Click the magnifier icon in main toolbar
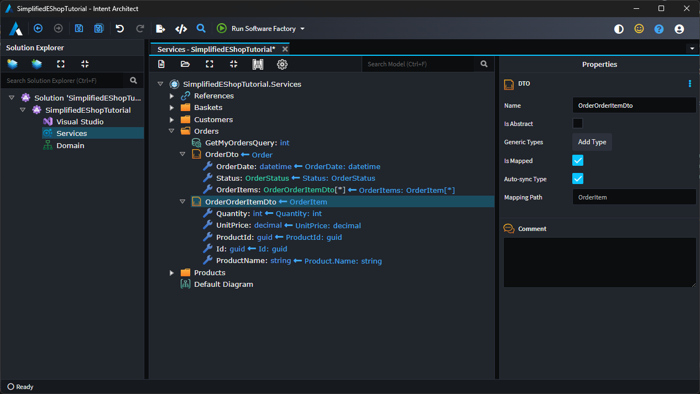This screenshot has width=700, height=394. pyautogui.click(x=201, y=28)
